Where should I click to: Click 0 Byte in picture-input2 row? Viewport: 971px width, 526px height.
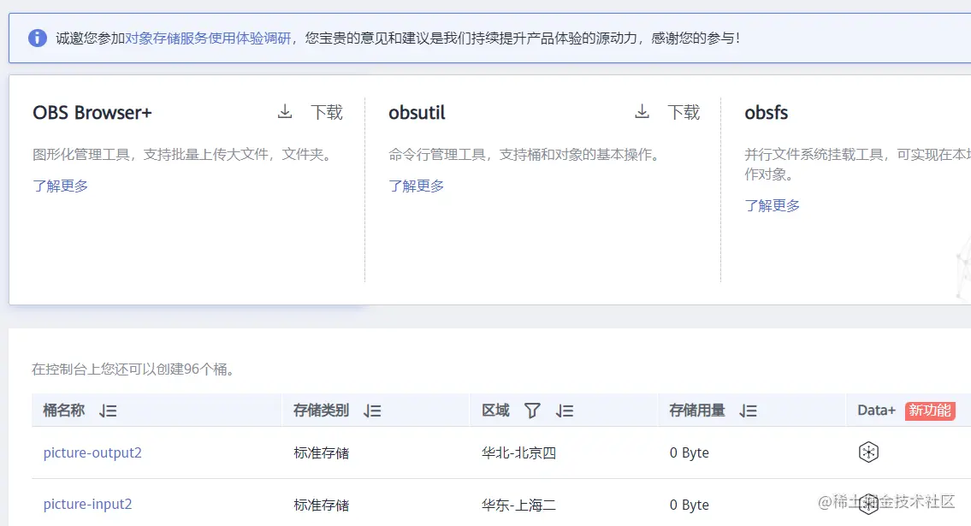(690, 505)
